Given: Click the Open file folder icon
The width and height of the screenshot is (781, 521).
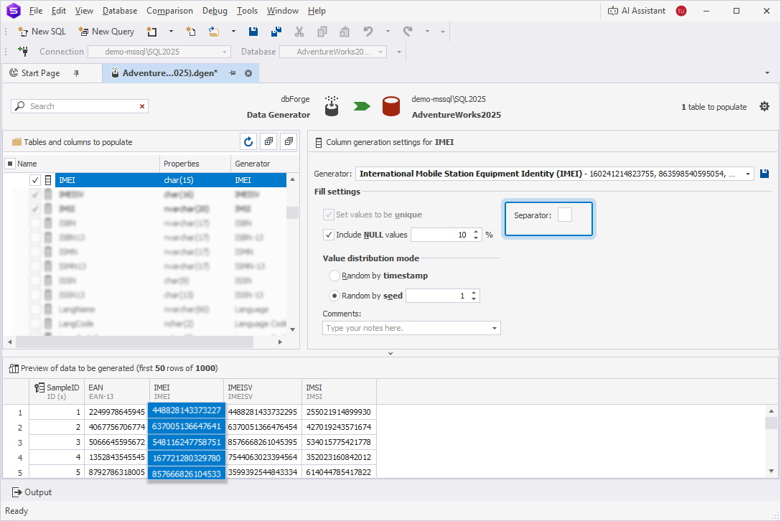Looking at the screenshot, I should click(214, 32).
